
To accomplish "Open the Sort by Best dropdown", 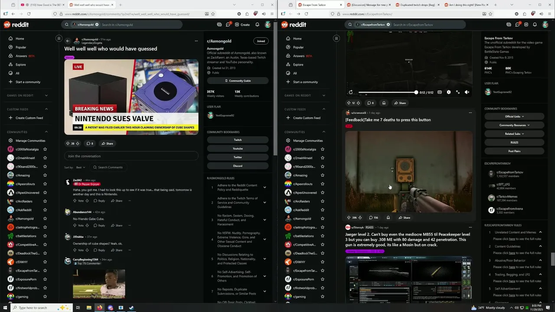I will (x=81, y=167).
